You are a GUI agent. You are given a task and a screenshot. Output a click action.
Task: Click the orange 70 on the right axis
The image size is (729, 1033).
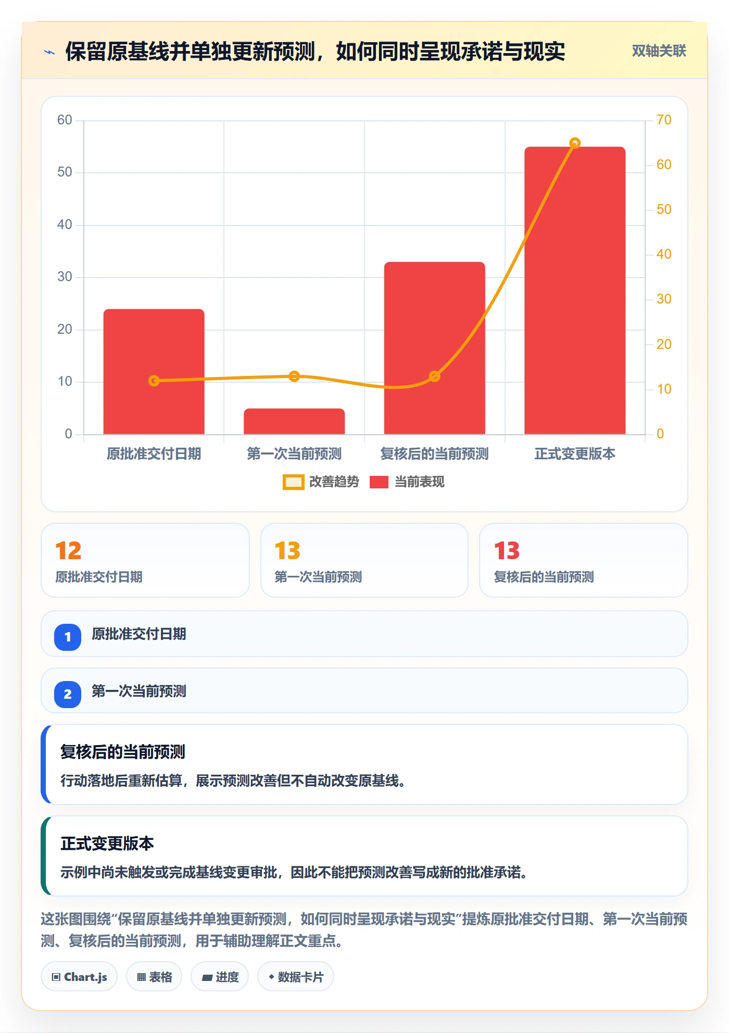tap(664, 120)
